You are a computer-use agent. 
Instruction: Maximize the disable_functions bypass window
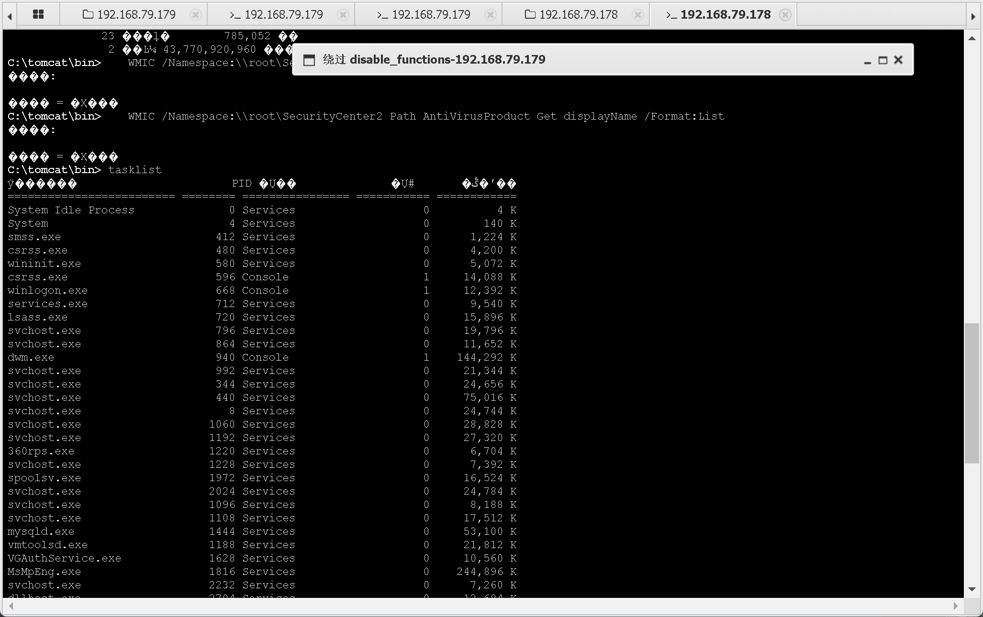pyautogui.click(x=883, y=60)
